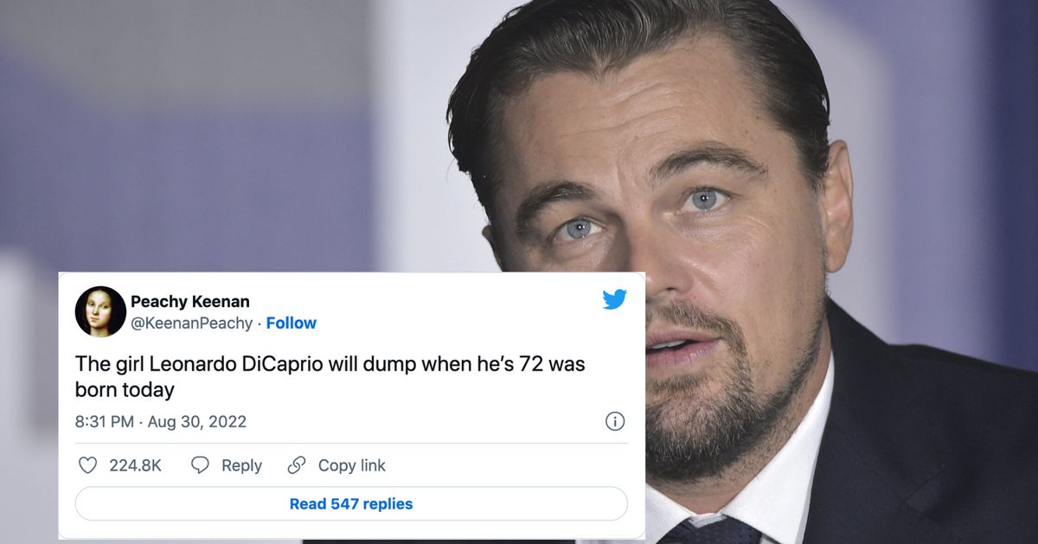Select the Aug 30, 2022 date text
Screen dimensions: 1038x544
pos(197,421)
